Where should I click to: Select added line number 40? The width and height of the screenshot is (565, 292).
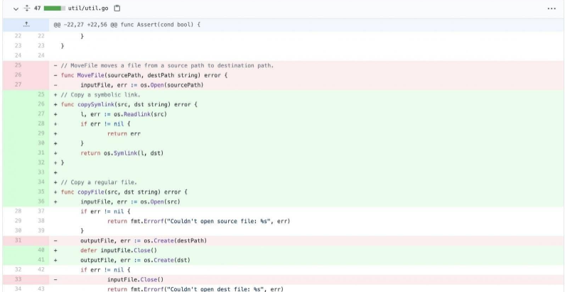coord(41,250)
